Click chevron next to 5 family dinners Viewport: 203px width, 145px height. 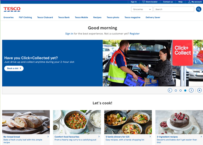pyautogui.click(x=150, y=136)
